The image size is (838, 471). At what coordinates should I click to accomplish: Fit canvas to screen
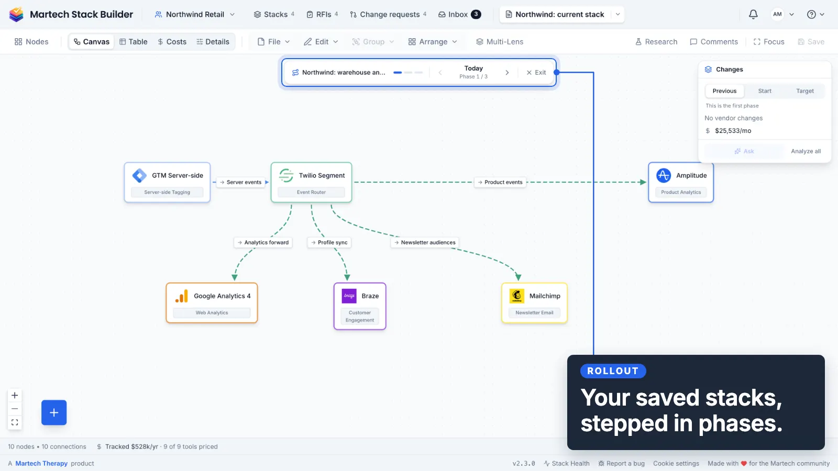click(x=15, y=422)
